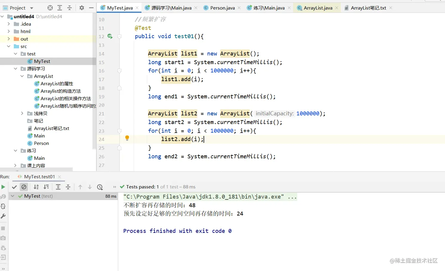445x271 pixels.
Task: Toggle auto-test icon in Run sidebar
Action: [3, 206]
